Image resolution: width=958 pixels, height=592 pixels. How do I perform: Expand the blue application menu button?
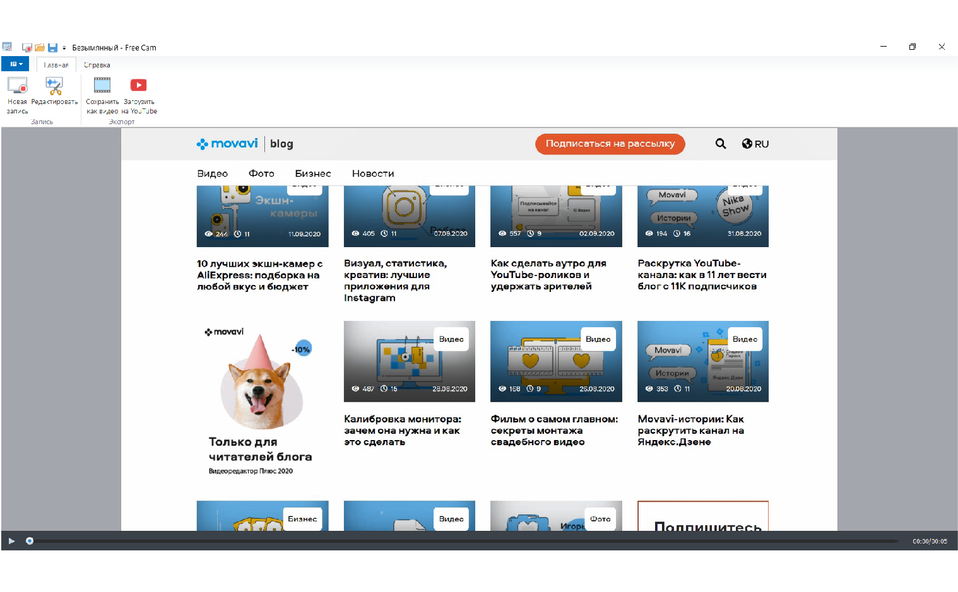tap(15, 64)
